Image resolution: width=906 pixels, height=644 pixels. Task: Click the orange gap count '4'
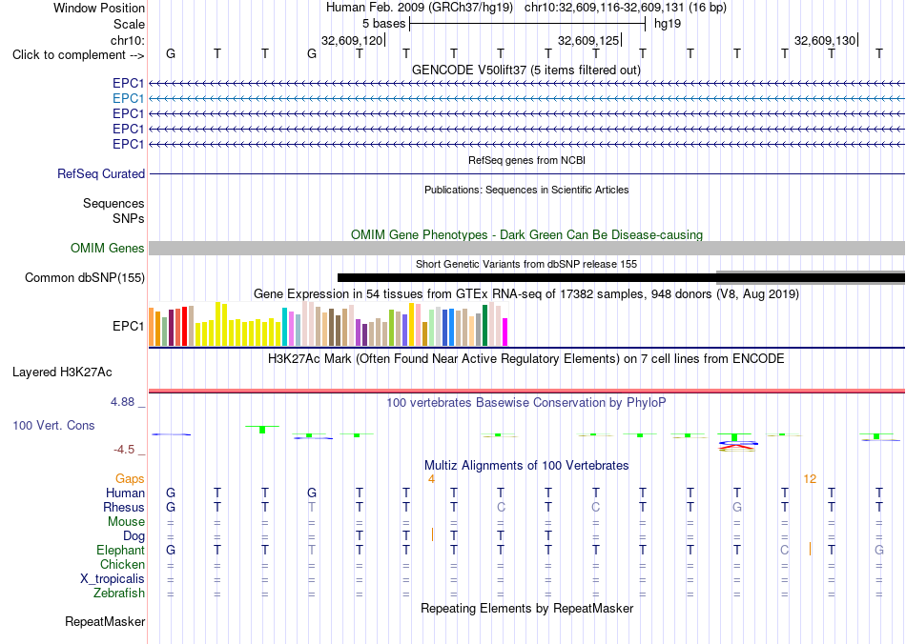[431, 478]
